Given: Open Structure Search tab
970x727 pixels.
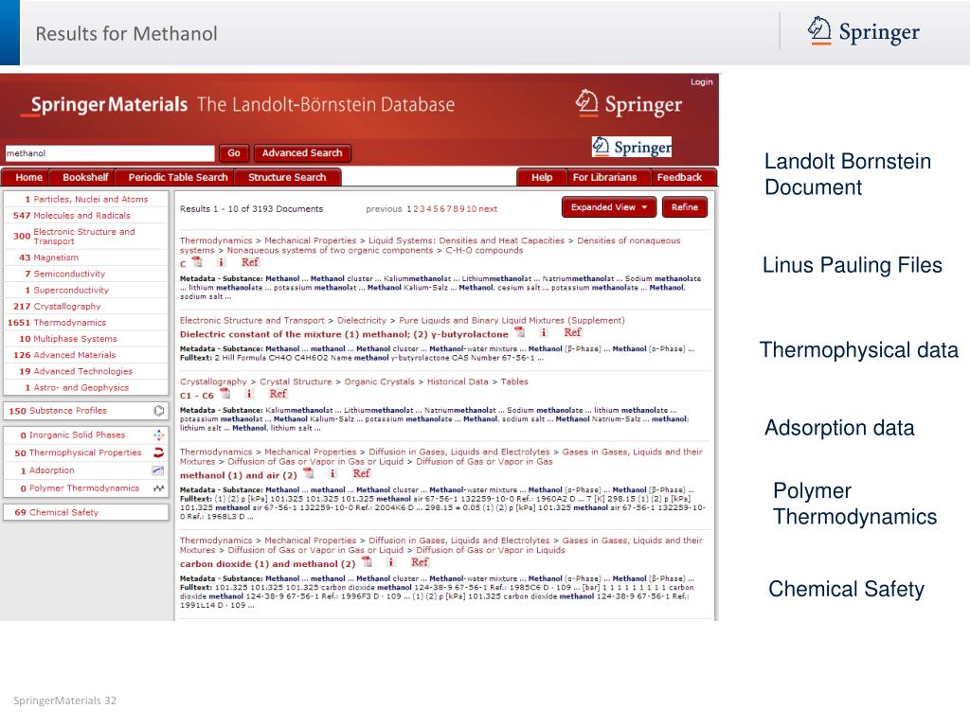Looking at the screenshot, I should [x=287, y=177].
